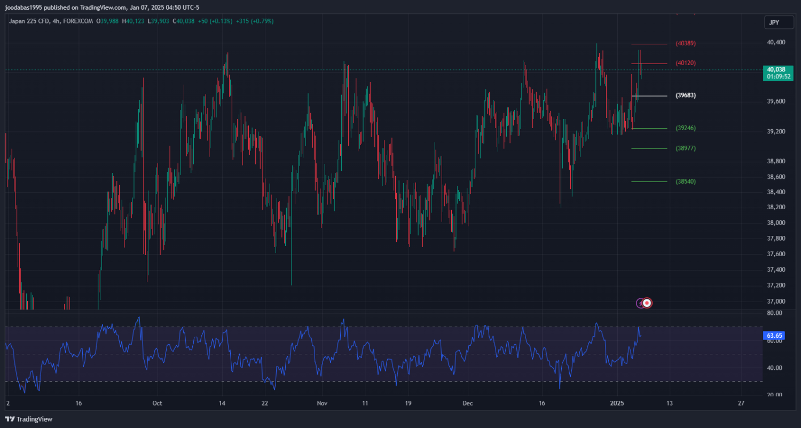The height and width of the screenshot is (428, 801).
Task: Click the close value C40,038 in the legend
Action: click(x=183, y=21)
